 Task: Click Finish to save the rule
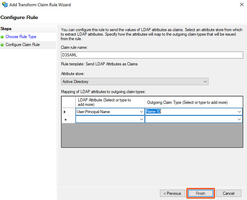pyautogui.click(x=201, y=193)
